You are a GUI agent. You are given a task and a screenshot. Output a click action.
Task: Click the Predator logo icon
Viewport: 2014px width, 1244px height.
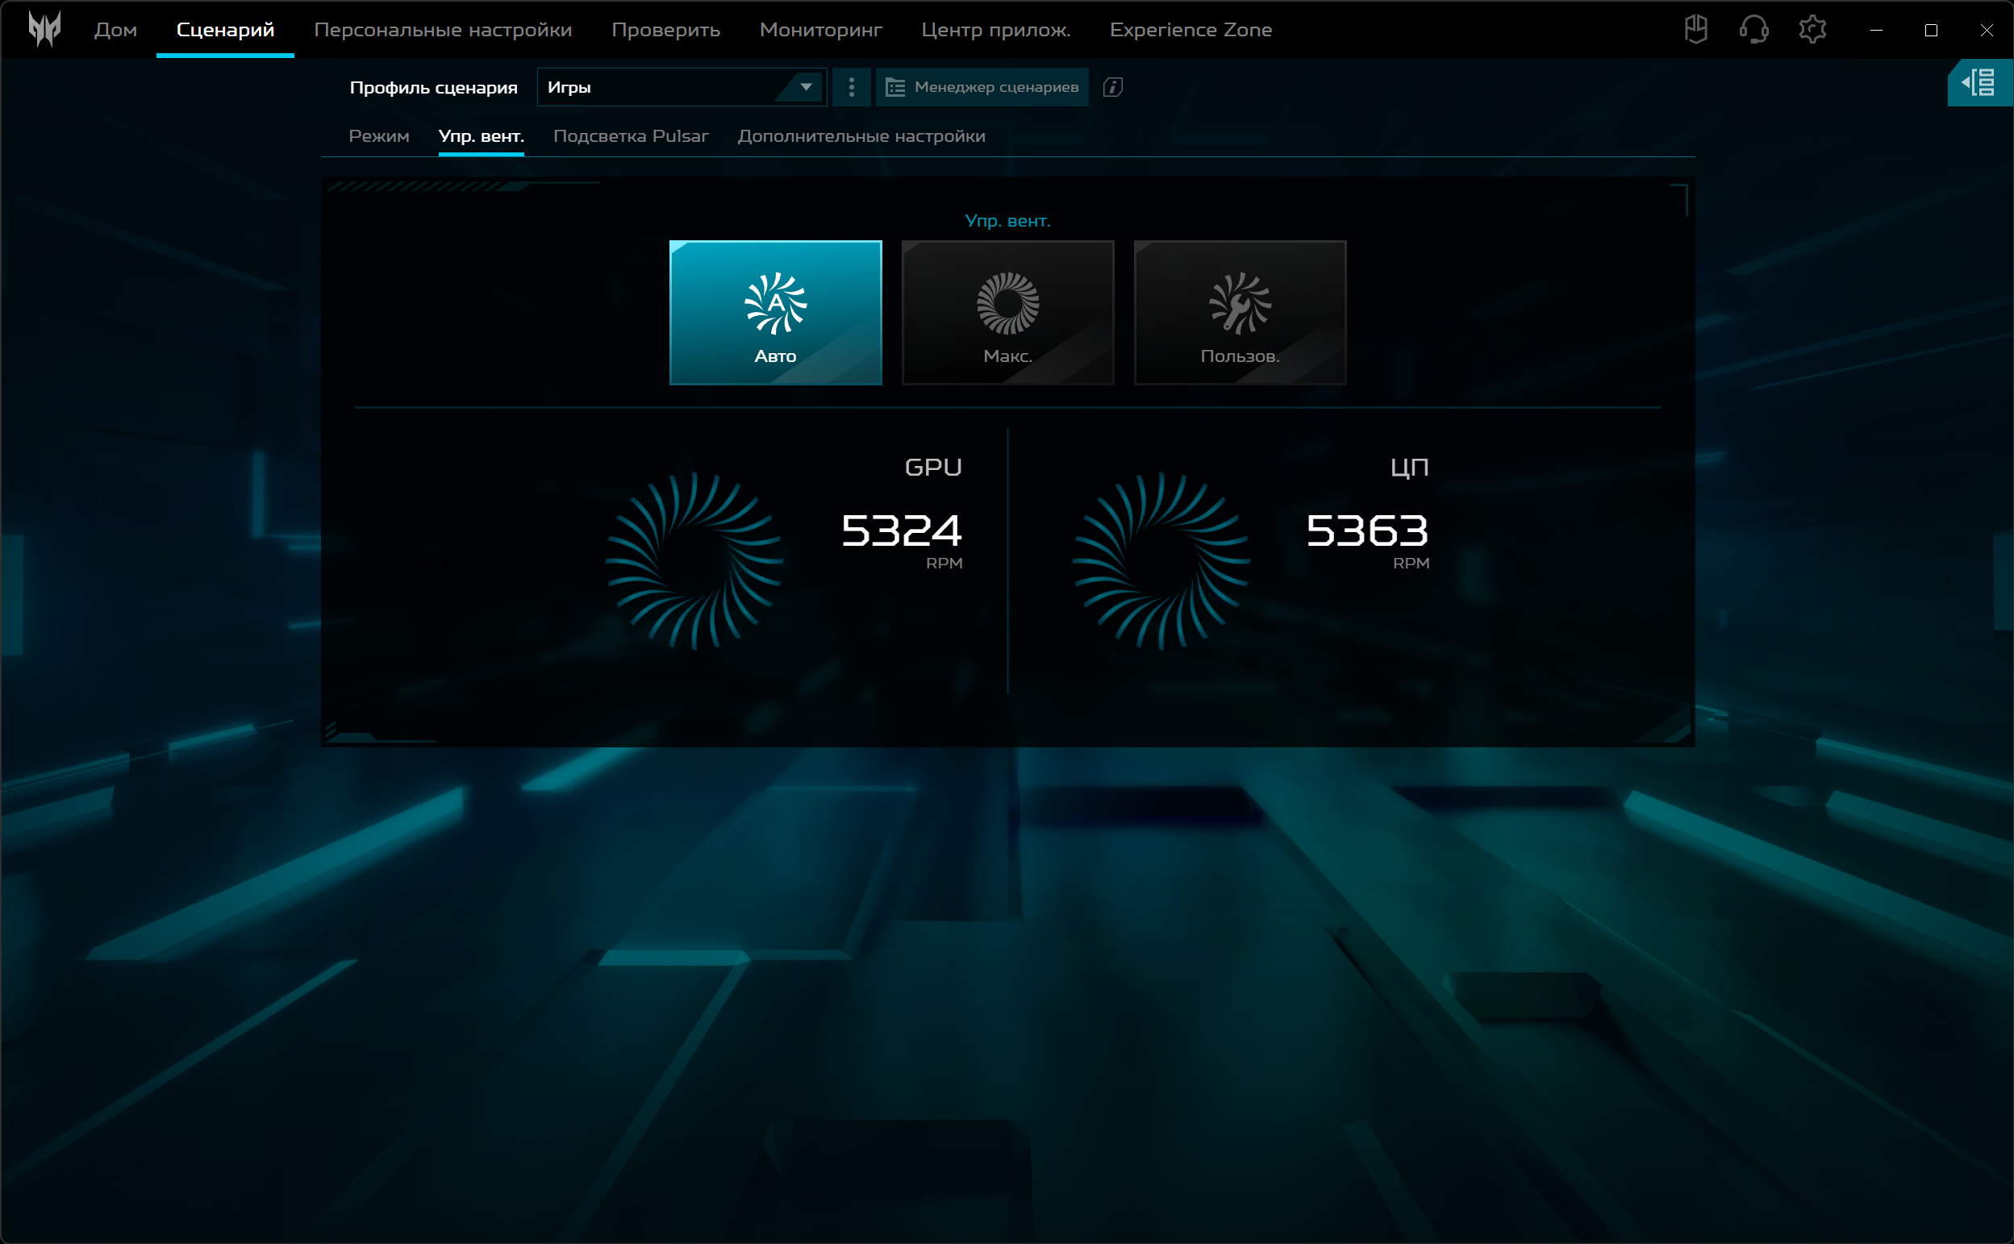coord(44,30)
